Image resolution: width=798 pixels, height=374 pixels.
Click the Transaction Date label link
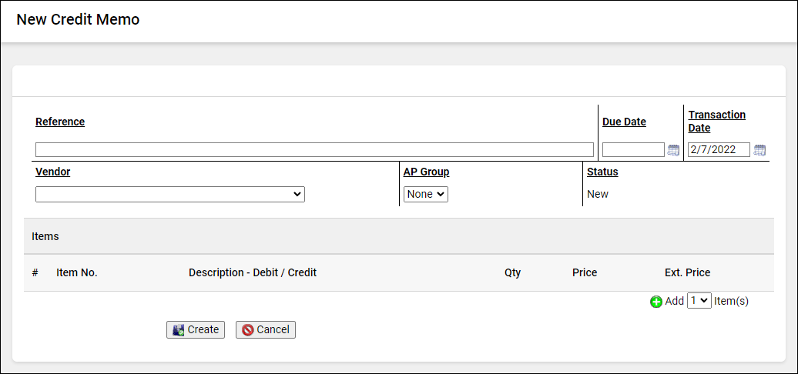716,122
